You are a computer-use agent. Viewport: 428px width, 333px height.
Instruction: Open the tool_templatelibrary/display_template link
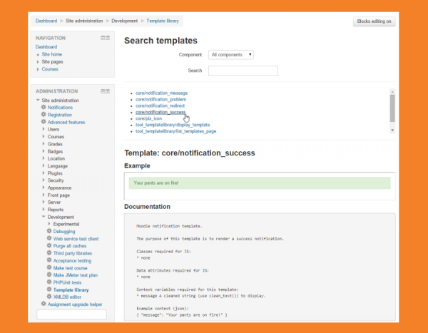click(x=173, y=125)
